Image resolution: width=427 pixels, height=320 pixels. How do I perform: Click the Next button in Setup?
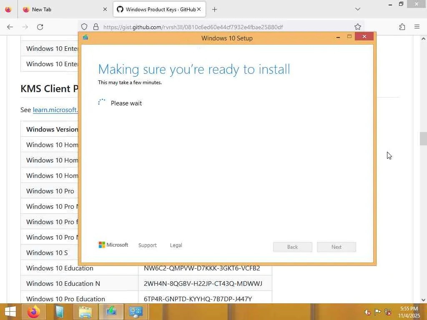[337, 247]
